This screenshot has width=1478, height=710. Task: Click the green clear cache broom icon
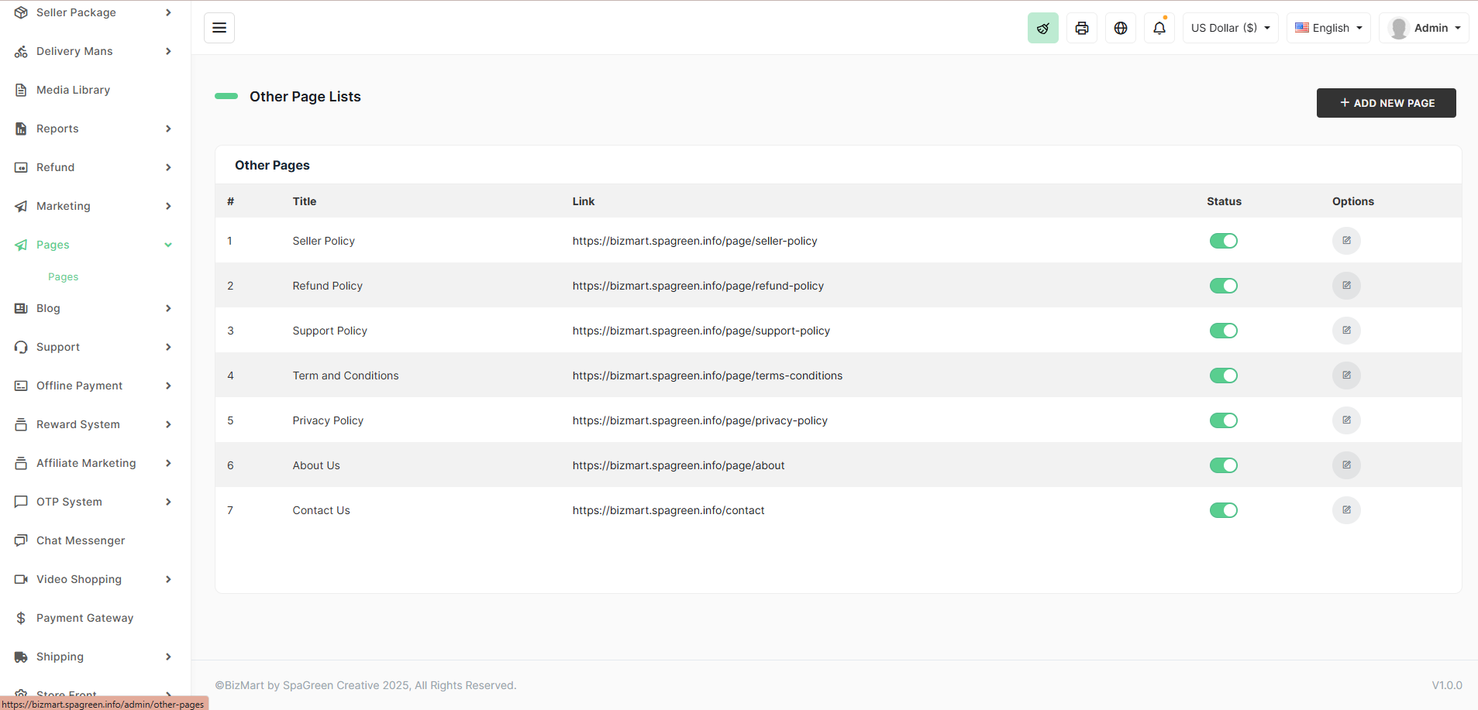[1042, 28]
